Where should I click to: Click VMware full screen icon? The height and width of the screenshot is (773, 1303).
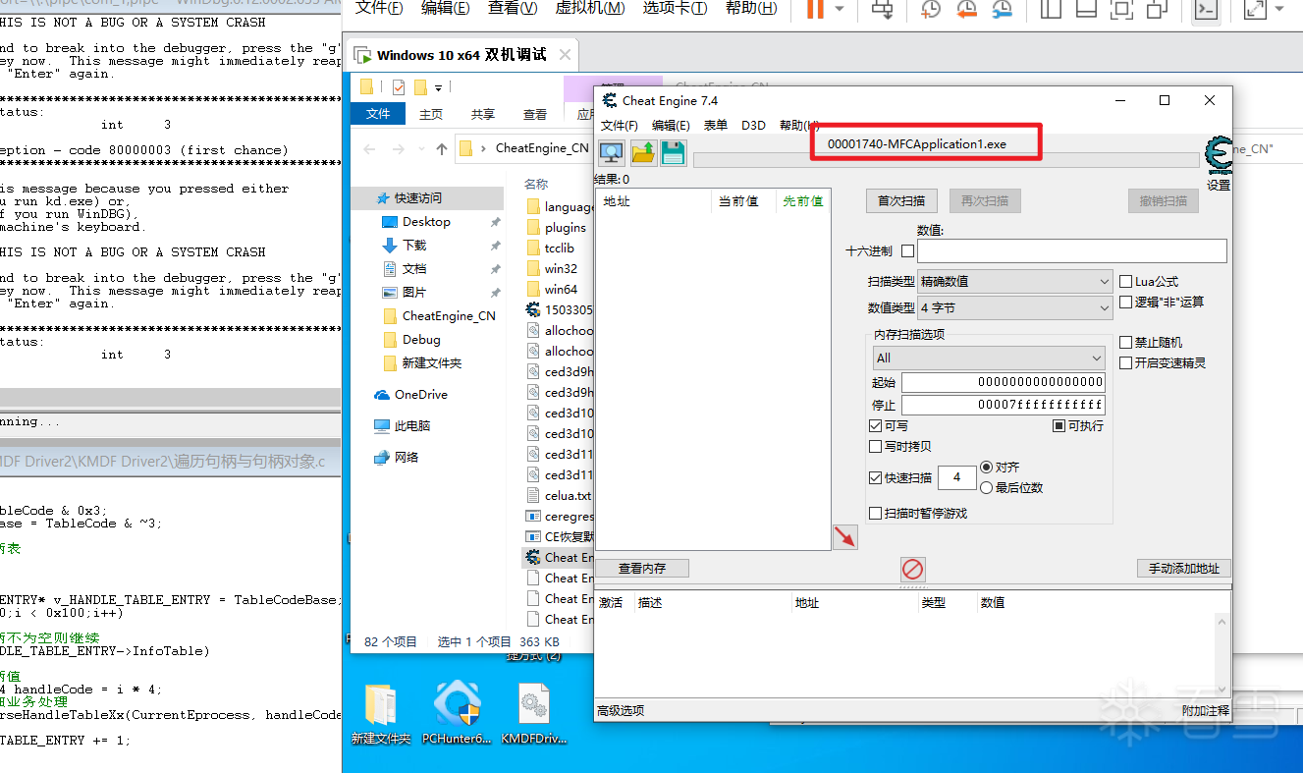[1120, 10]
